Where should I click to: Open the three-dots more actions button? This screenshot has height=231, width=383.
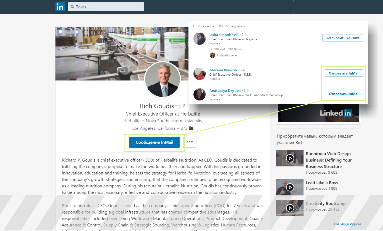pos(189,142)
